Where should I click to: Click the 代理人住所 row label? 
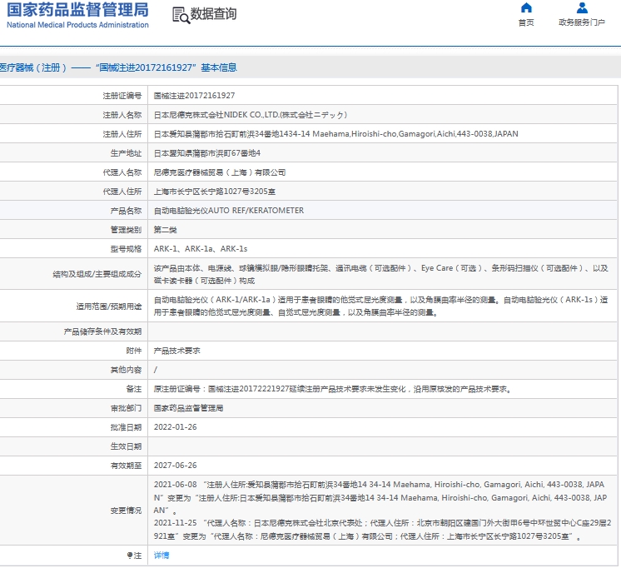tap(122, 192)
